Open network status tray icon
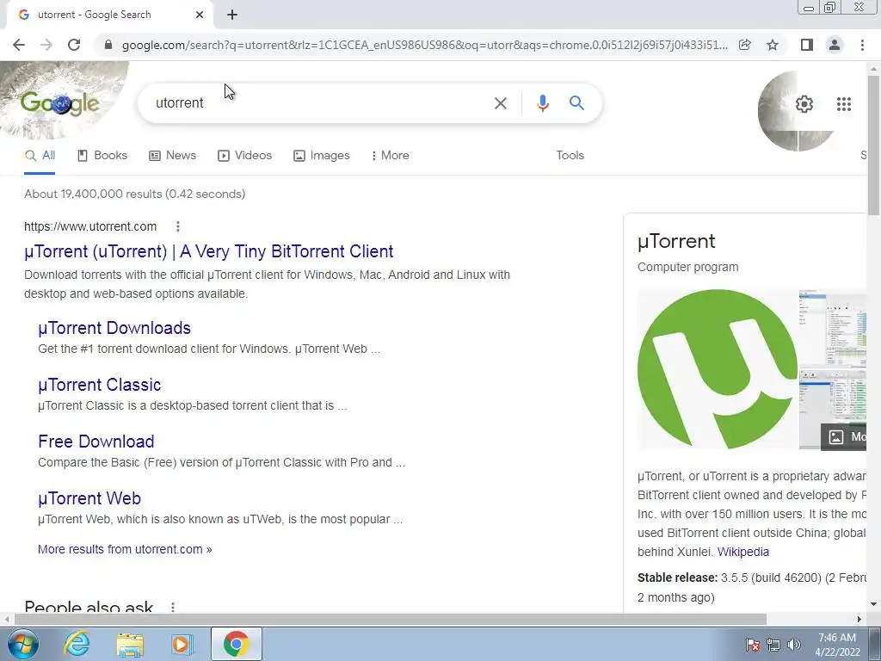Image resolution: width=881 pixels, height=661 pixels. 773,645
